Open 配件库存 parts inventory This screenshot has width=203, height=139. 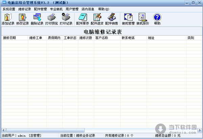83,19
